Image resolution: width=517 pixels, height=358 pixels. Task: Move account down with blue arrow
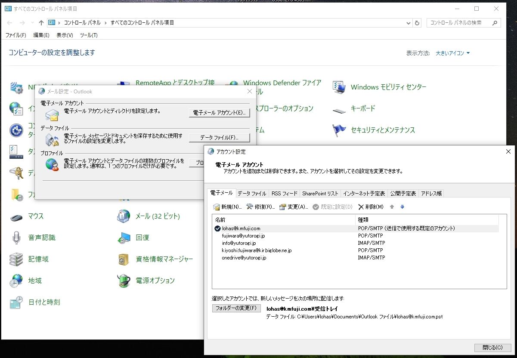coord(402,207)
